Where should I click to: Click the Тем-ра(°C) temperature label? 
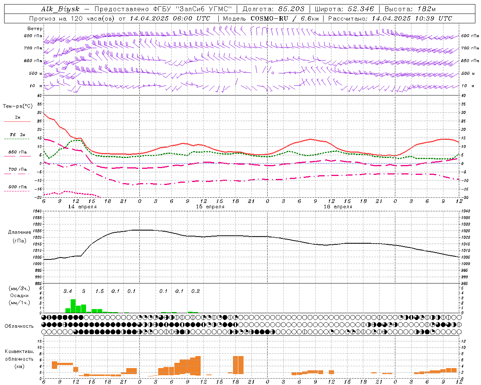tap(18, 106)
